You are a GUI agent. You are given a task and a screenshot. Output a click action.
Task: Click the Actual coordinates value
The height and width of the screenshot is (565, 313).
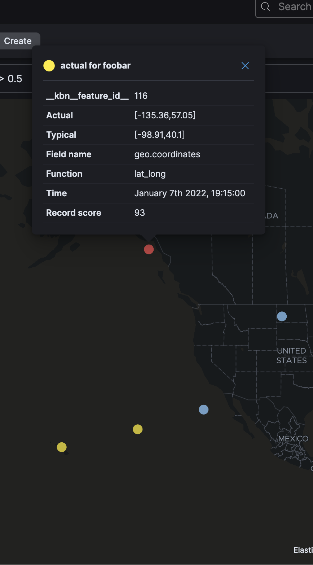[164, 115]
